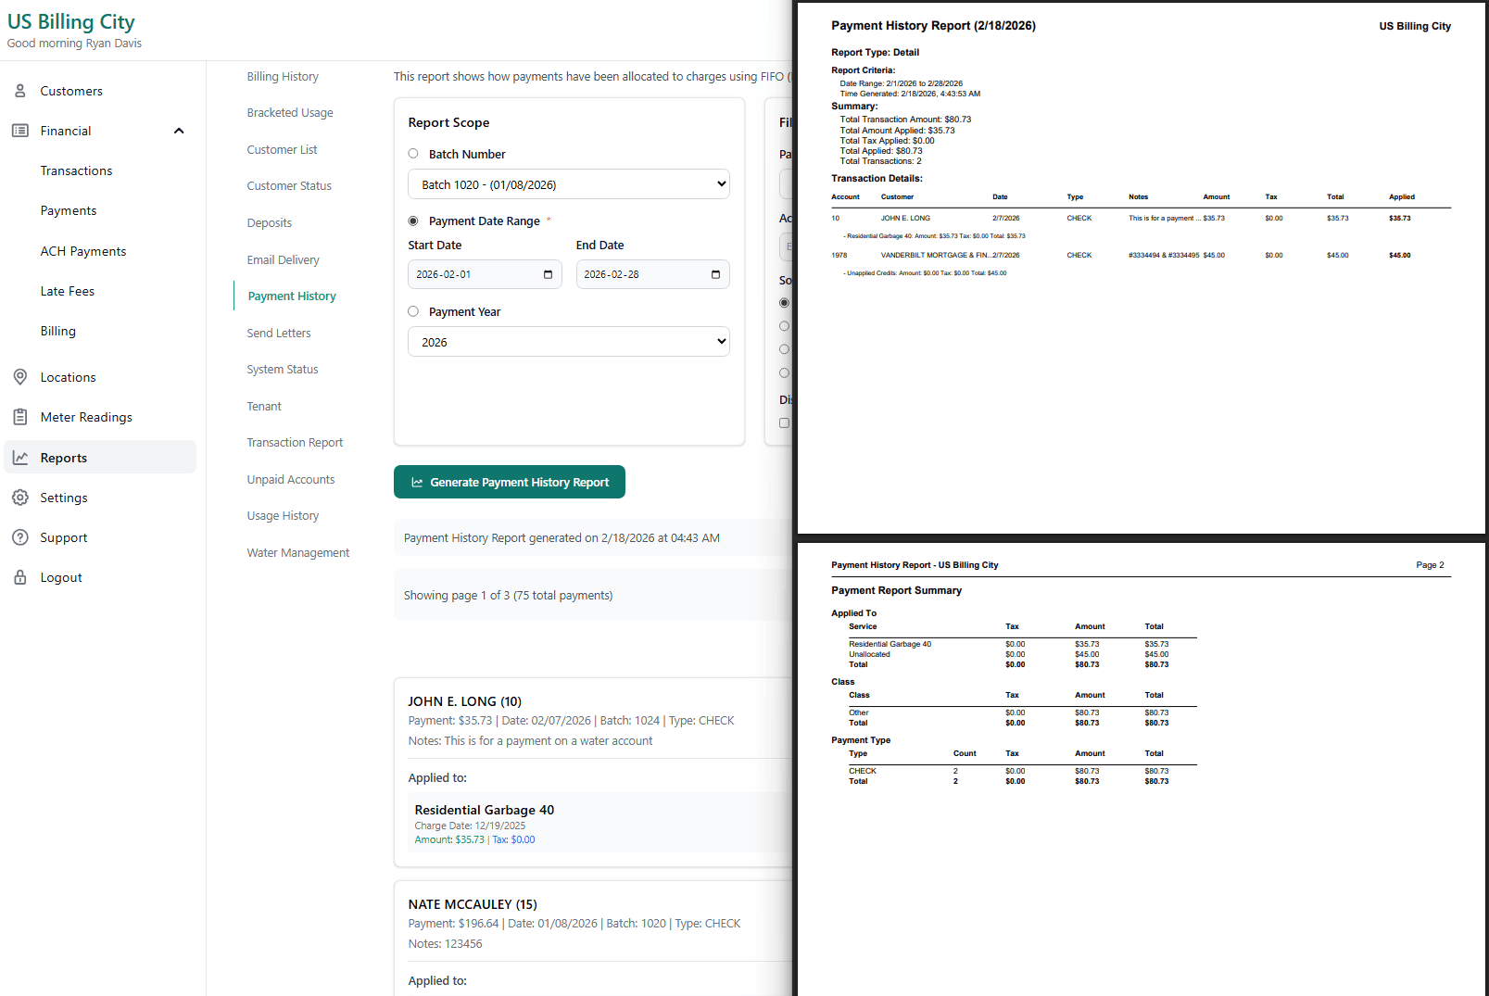Viewport: 1489px width, 996px height.
Task: Click the Reports chart icon
Action: coord(20,458)
